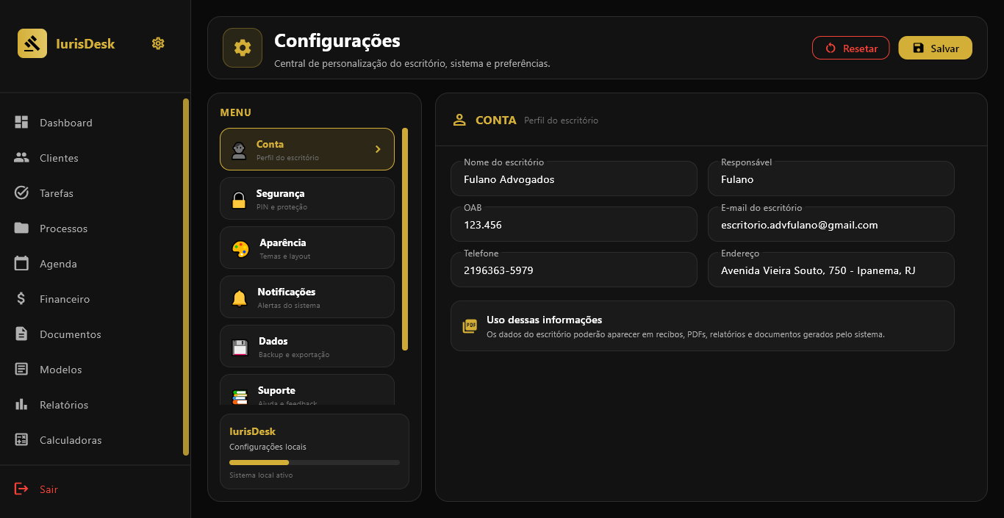Click the Telefone input field
Viewport: 1004px width, 518px height.
click(574, 270)
